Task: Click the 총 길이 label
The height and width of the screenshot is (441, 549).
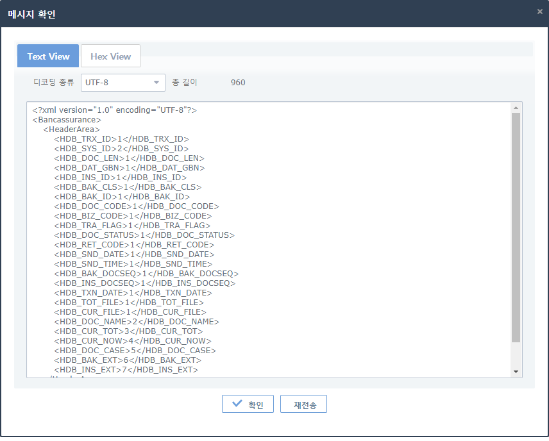Action: (186, 83)
